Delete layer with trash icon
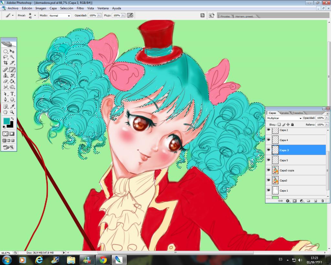This screenshot has height=265, width=331. [x=322, y=201]
